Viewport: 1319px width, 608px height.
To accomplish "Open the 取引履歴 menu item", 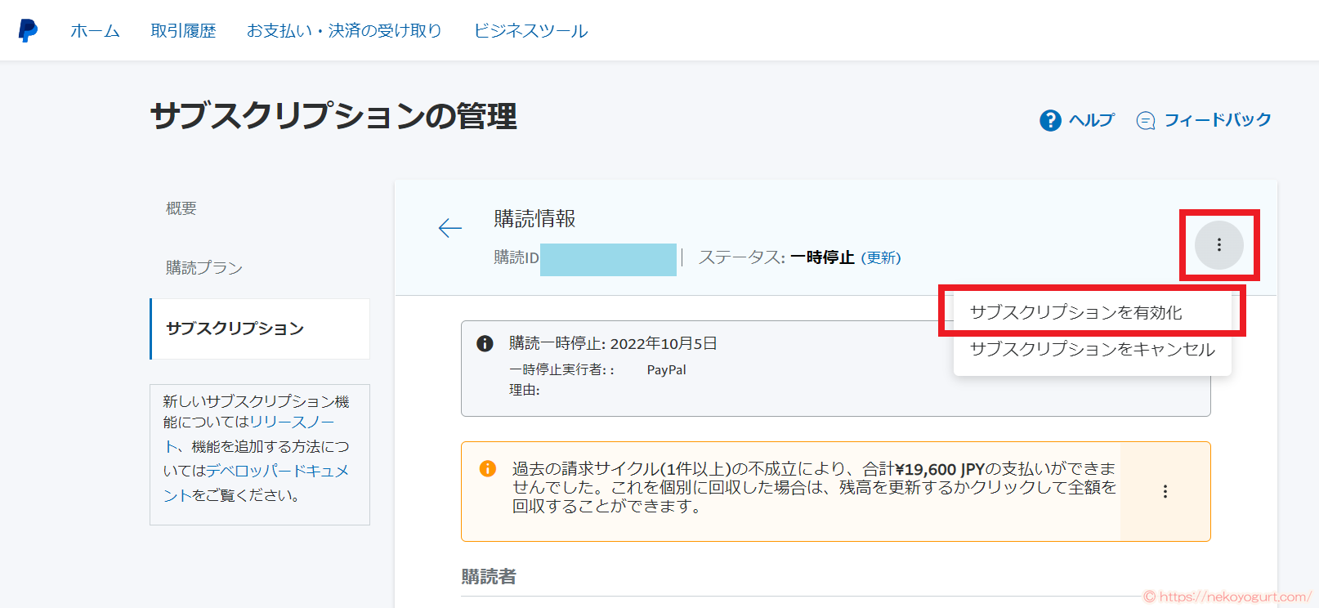I will tap(183, 31).
